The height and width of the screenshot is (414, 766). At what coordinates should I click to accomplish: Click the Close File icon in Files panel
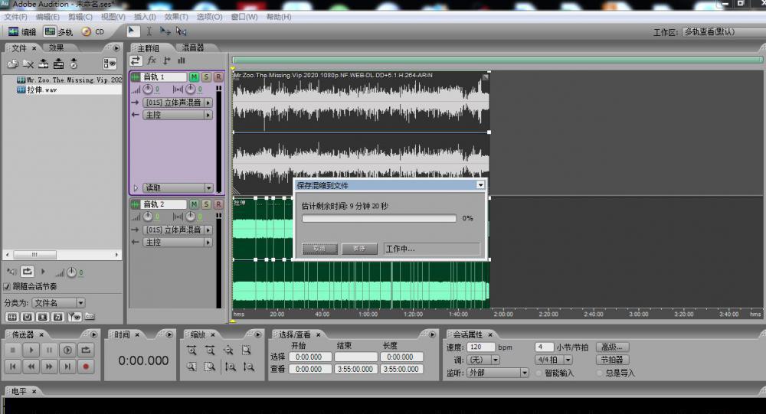coord(28,64)
